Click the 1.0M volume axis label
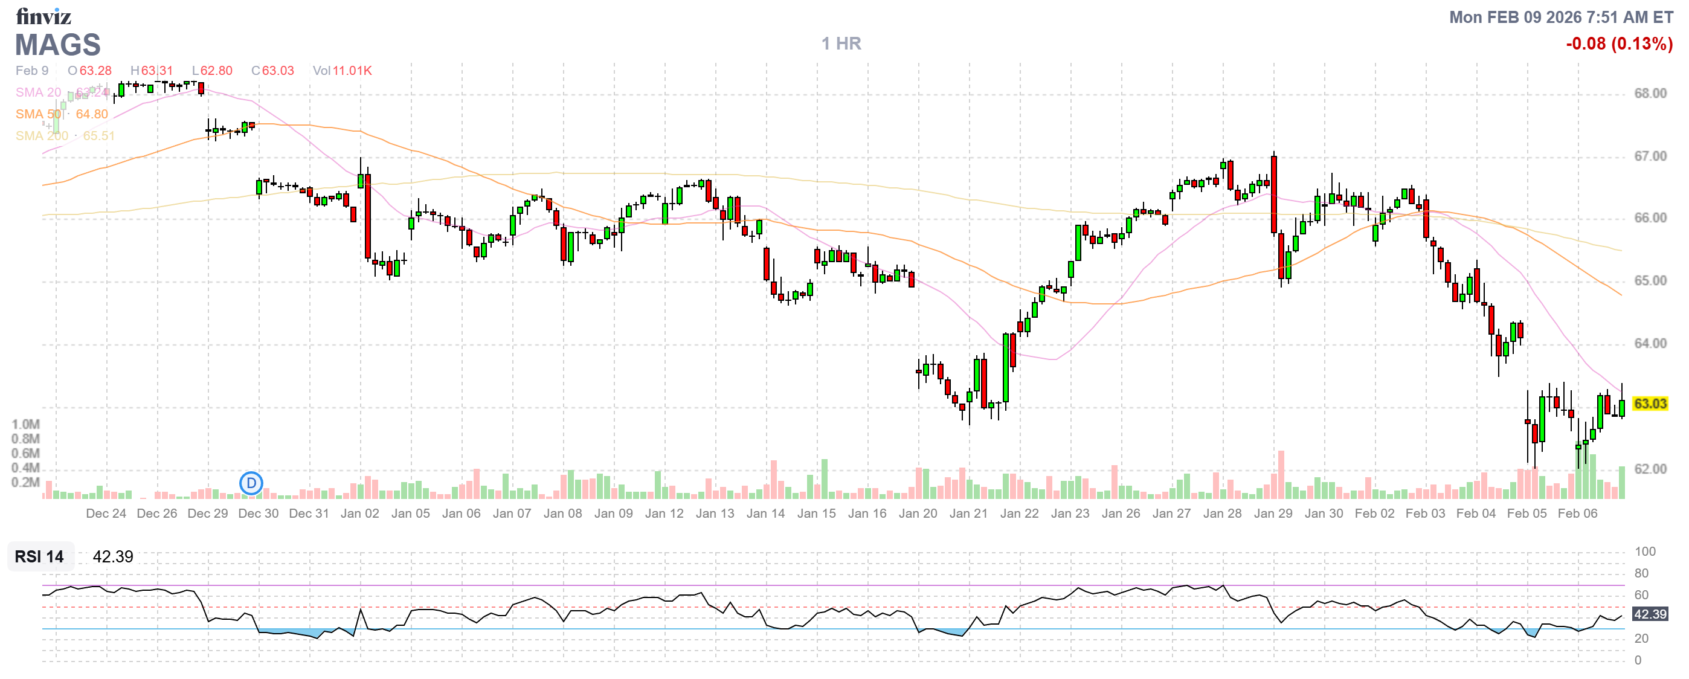Image resolution: width=1689 pixels, height=679 pixels. click(x=25, y=424)
